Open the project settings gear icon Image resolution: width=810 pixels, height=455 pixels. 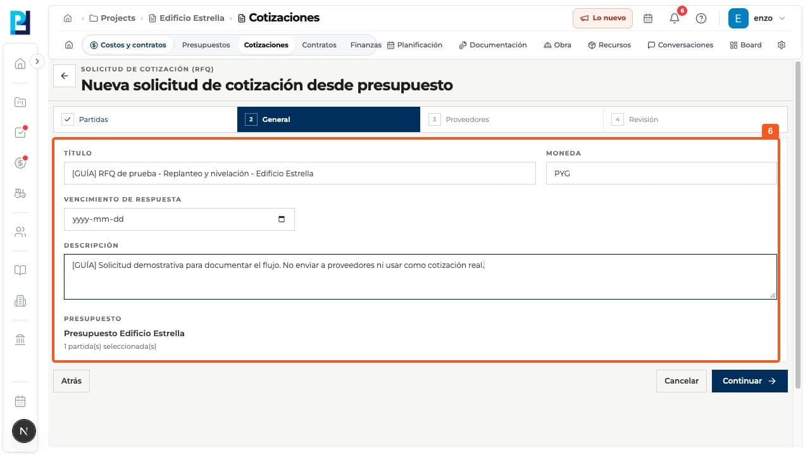pyautogui.click(x=782, y=45)
